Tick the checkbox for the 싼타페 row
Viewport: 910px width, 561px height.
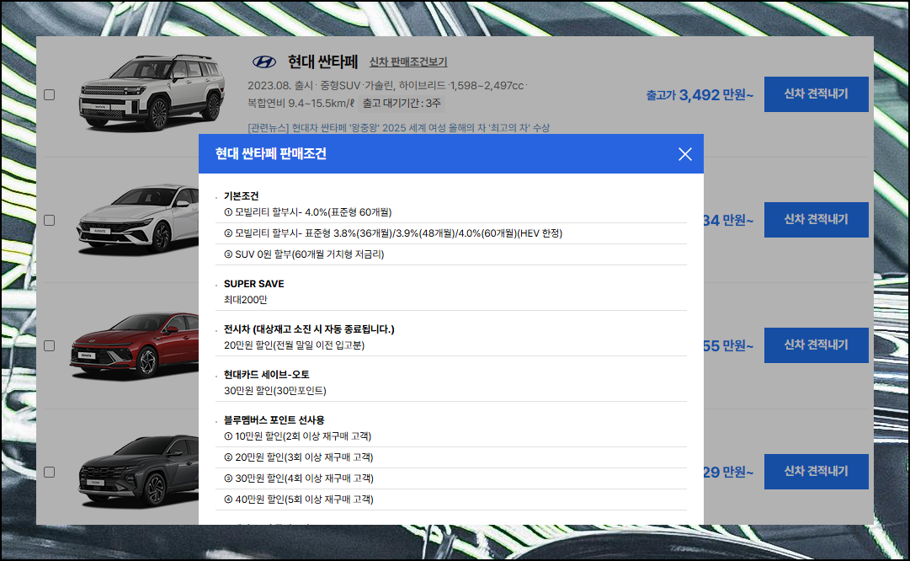[x=50, y=94]
